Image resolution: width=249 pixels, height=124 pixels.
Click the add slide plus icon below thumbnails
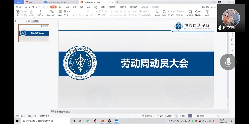[x=32, y=111]
